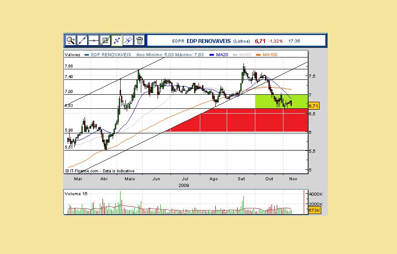Click the IT-Finance.com data indicative notice
This screenshot has width=397, height=254.
point(100,171)
